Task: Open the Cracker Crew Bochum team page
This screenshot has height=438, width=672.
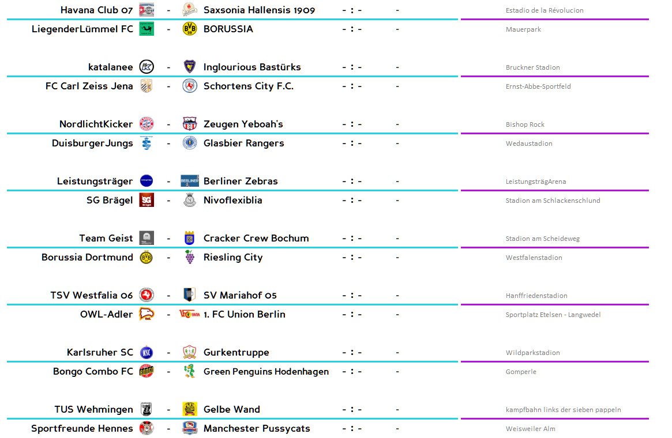Action: point(256,238)
